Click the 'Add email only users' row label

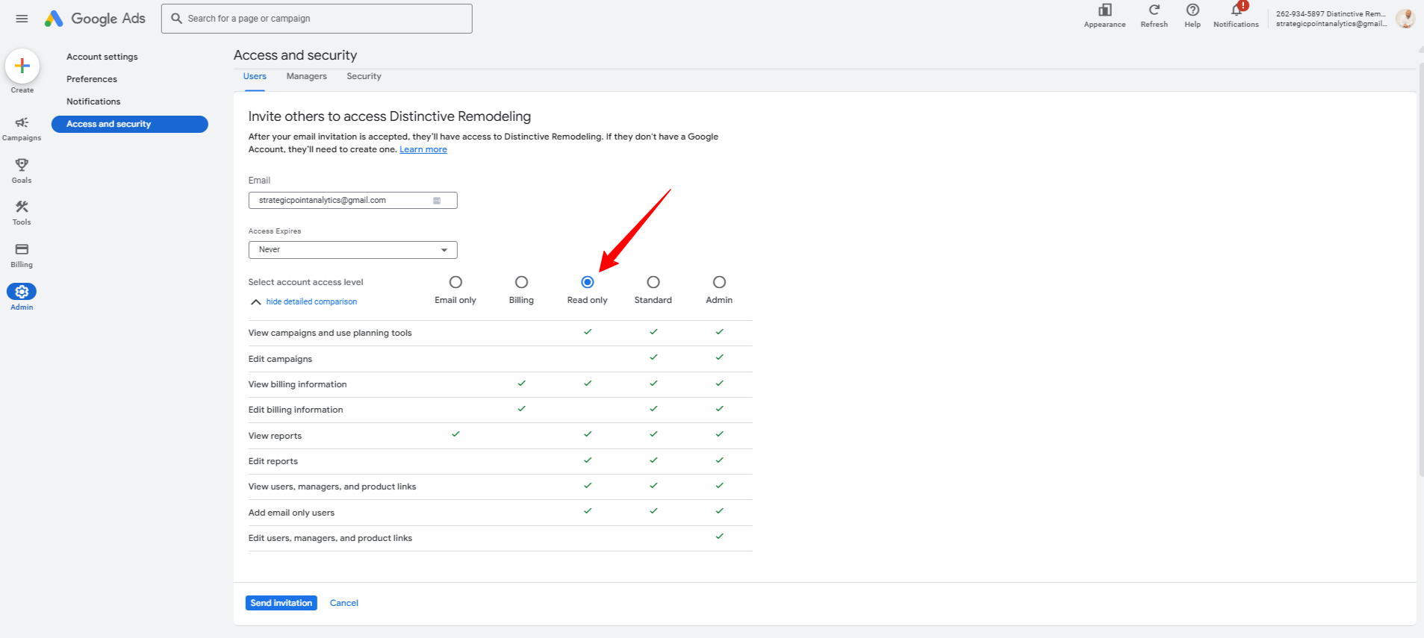pyautogui.click(x=291, y=513)
